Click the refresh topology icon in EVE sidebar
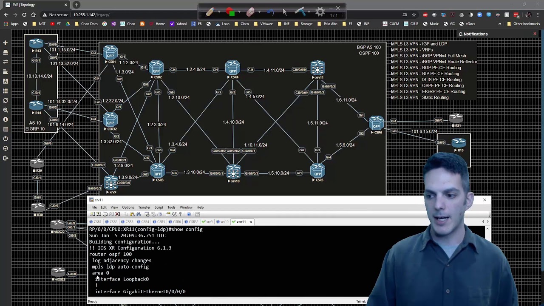This screenshot has width=544, height=306. (x=5, y=100)
